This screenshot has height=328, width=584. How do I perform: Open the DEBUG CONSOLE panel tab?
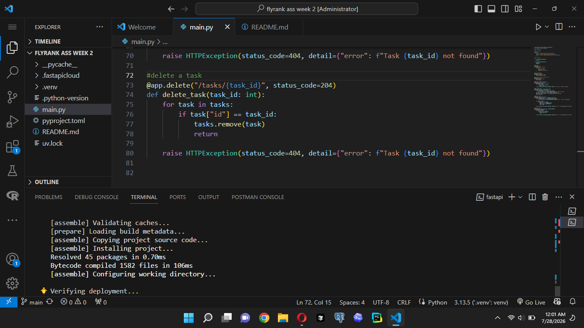tap(96, 197)
